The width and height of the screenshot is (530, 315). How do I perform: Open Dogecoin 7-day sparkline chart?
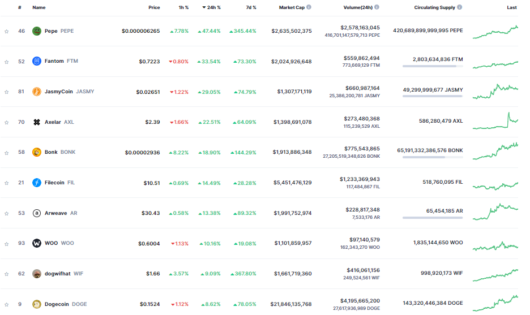(495, 303)
